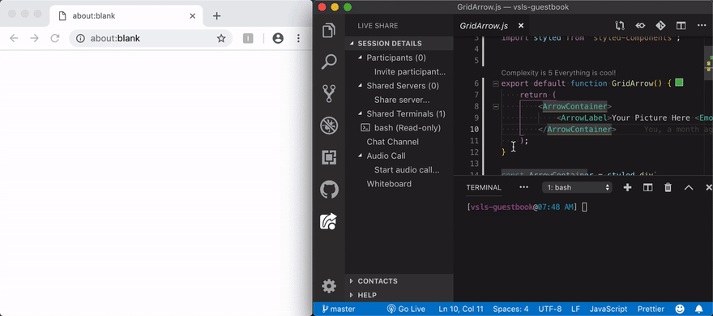The height and width of the screenshot is (316, 713).
Task: Click the Chrome extension icon beside address bar
Action: coord(248,38)
